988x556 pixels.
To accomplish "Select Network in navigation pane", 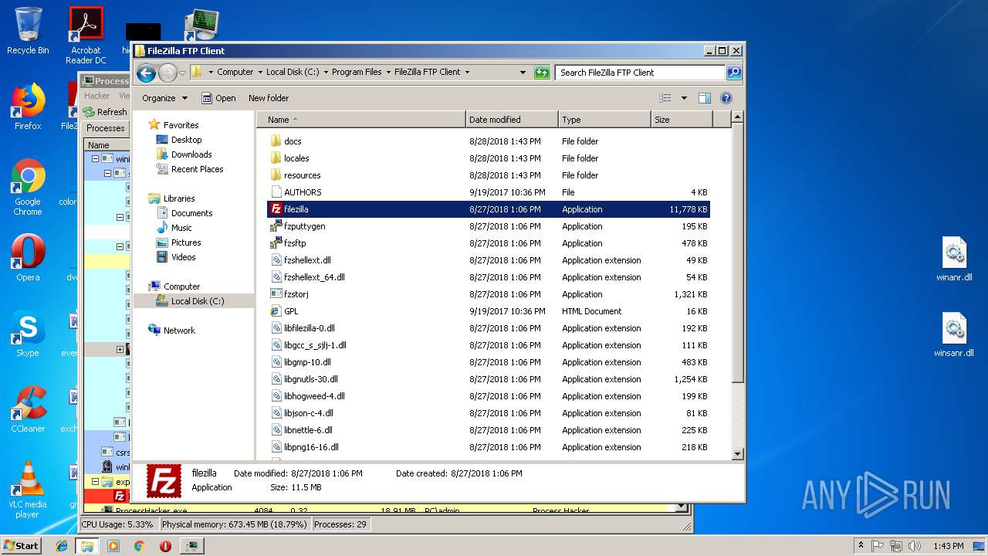I will (x=179, y=331).
